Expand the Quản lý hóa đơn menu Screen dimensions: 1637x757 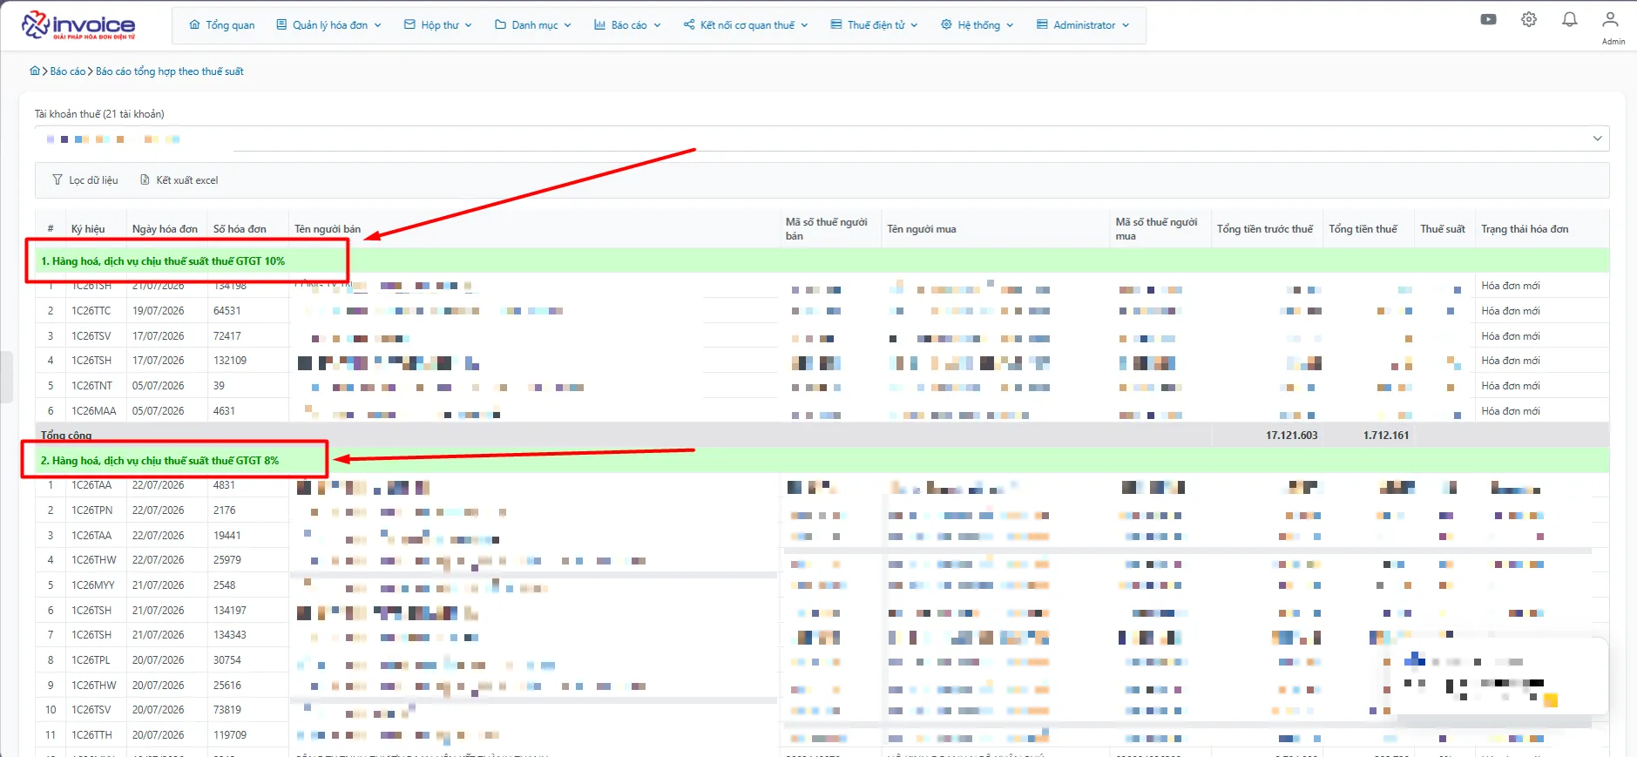point(329,25)
